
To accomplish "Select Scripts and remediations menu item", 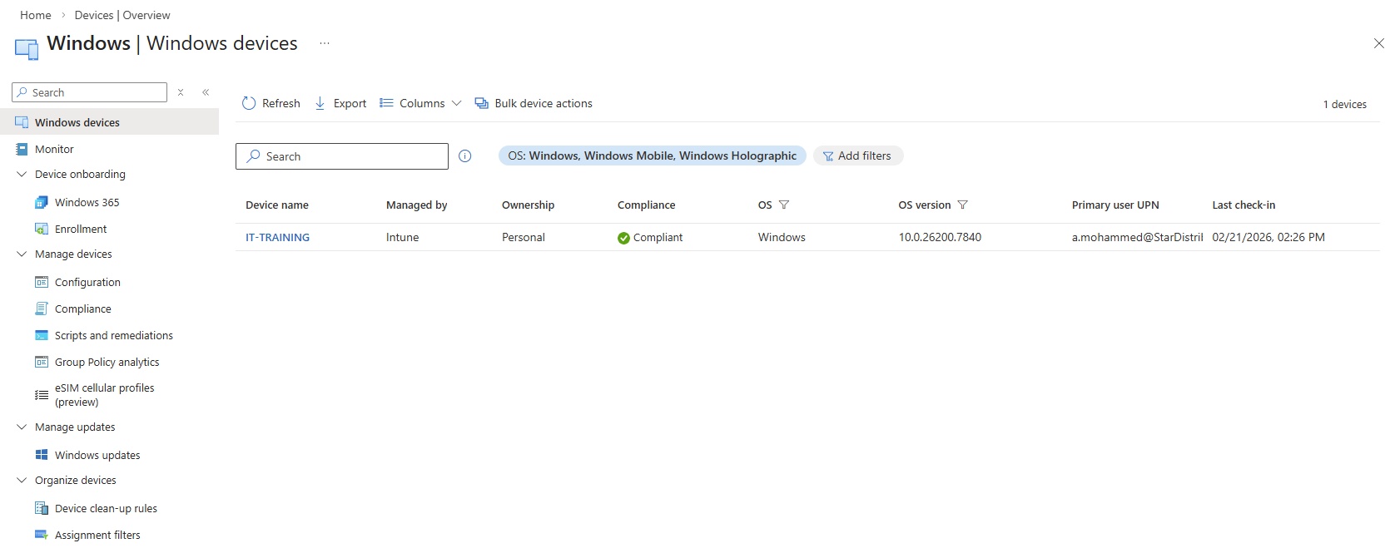I will coord(113,335).
